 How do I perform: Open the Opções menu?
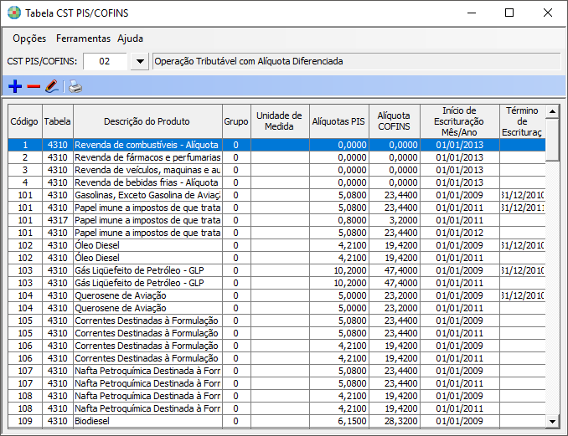pyautogui.click(x=29, y=38)
